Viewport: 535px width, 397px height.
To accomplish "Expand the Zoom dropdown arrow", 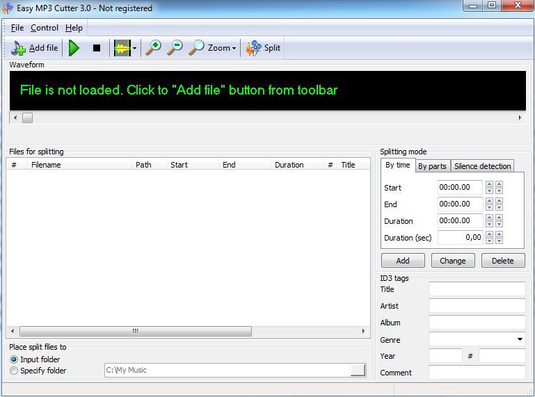I will 234,48.
